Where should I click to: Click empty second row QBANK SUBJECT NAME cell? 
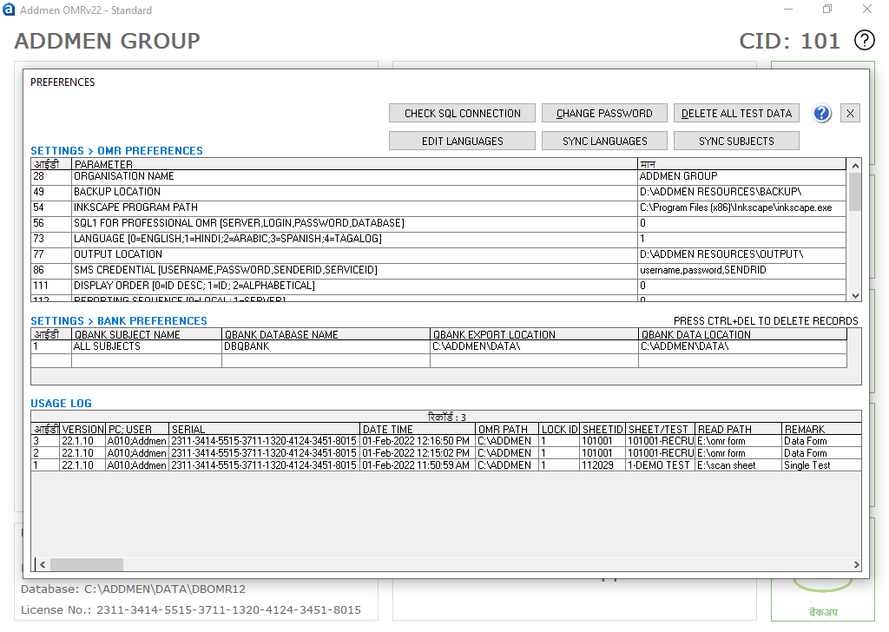[146, 360]
